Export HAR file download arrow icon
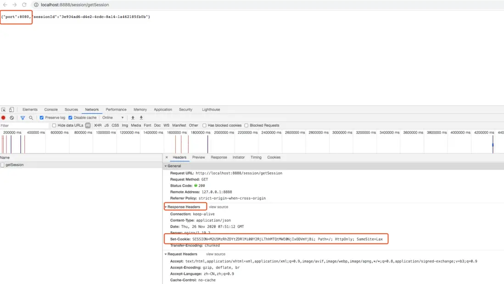Image resolution: width=504 pixels, height=284 pixels. pyautogui.click(x=141, y=118)
